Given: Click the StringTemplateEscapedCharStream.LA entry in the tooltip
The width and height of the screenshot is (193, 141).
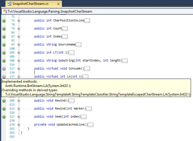Looking at the screenshot, I should 98,94.
